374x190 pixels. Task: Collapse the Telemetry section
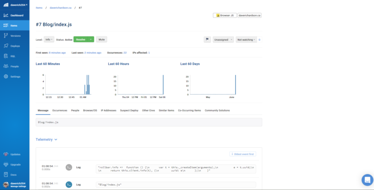47,139
